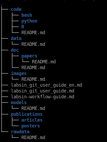107x142 pixels.
Task: Click the publications directory name
Action: click(27, 114)
